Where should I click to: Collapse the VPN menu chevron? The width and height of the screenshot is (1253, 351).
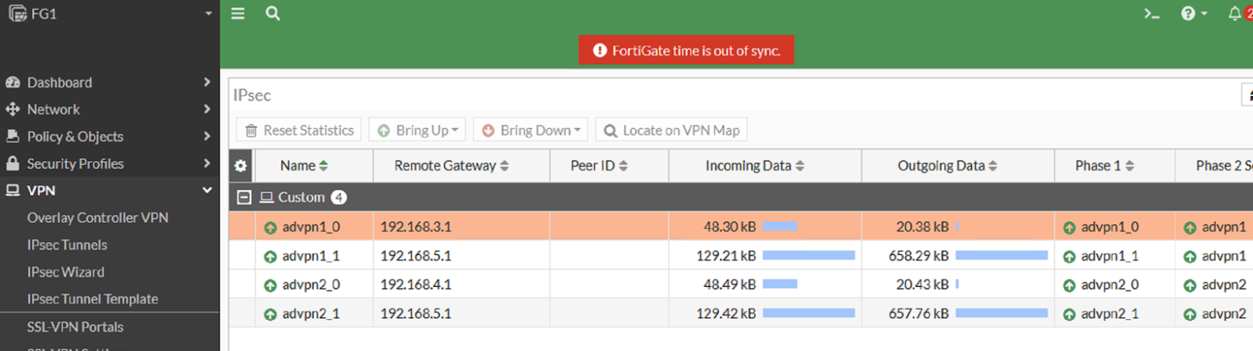pos(207,190)
